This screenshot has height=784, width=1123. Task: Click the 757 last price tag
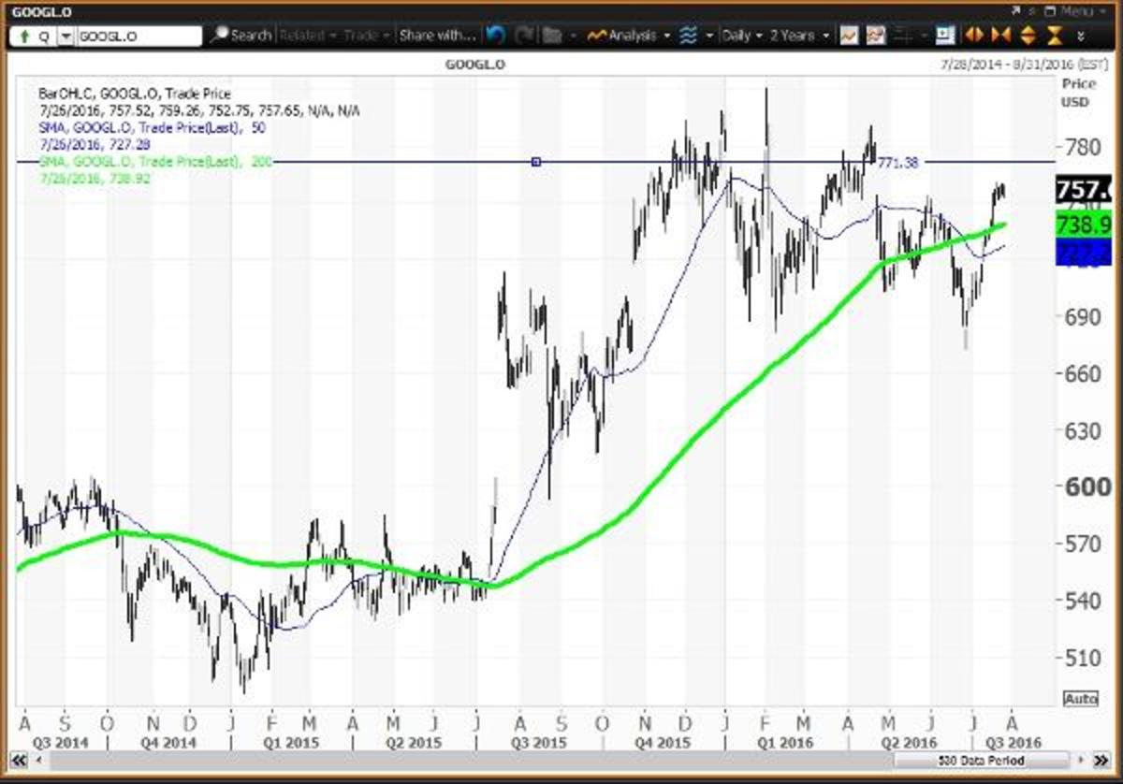pos(1083,190)
